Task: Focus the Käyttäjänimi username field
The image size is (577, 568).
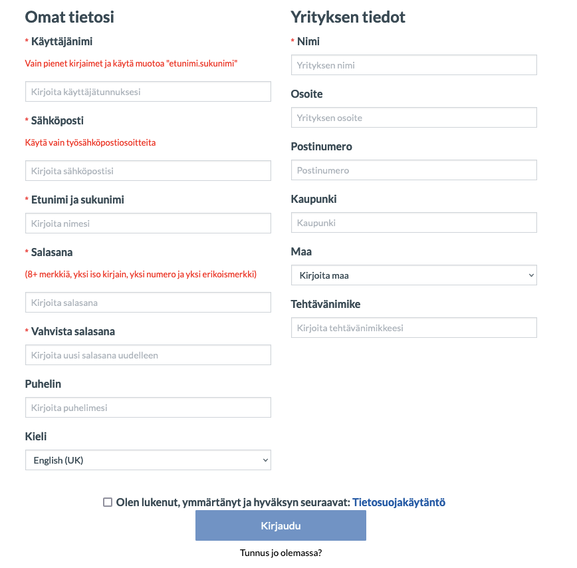Action: 148,92
